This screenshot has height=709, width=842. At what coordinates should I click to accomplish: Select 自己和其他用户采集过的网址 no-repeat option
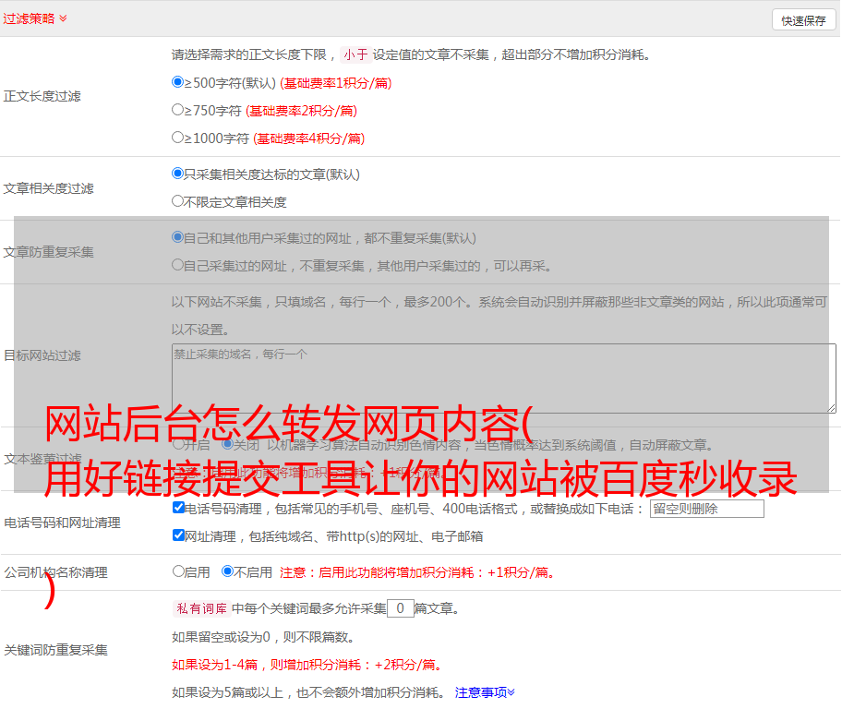pos(178,237)
